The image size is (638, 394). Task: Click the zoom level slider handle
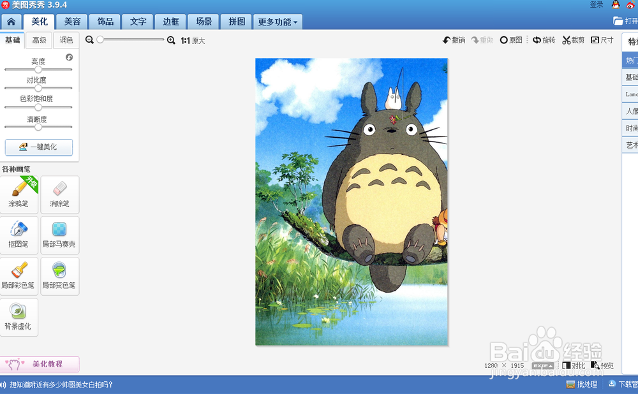click(100, 40)
